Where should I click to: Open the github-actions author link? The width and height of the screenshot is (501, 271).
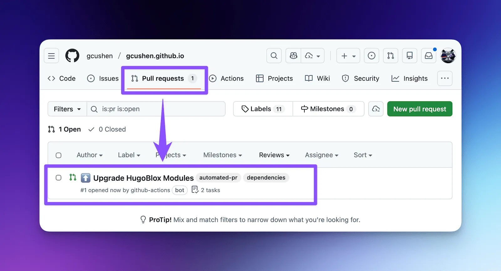[x=150, y=190]
